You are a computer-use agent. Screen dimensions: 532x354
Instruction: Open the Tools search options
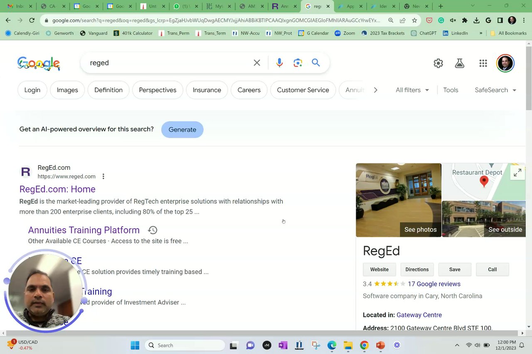coord(451,90)
